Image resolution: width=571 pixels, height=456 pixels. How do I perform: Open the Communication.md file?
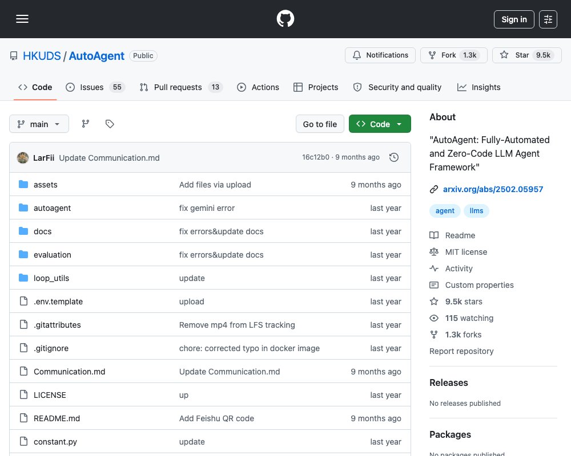(x=70, y=372)
